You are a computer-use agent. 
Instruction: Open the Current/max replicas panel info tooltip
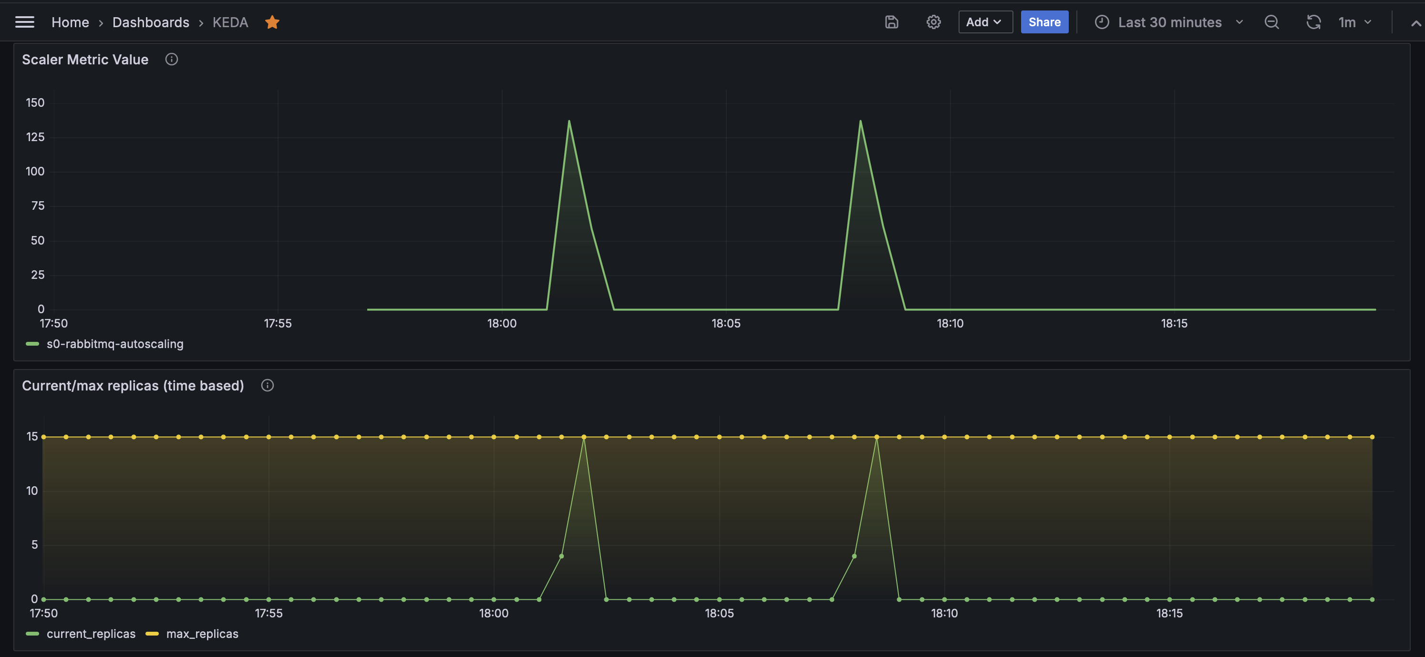[x=267, y=385]
